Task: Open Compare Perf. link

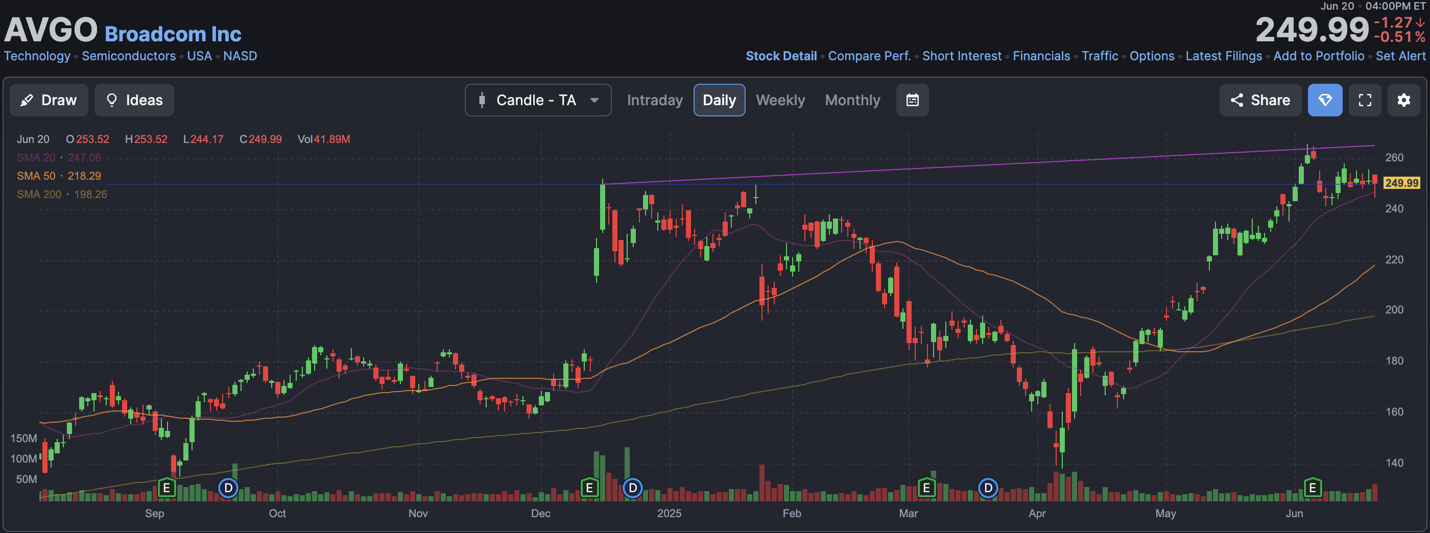Action: click(x=869, y=56)
